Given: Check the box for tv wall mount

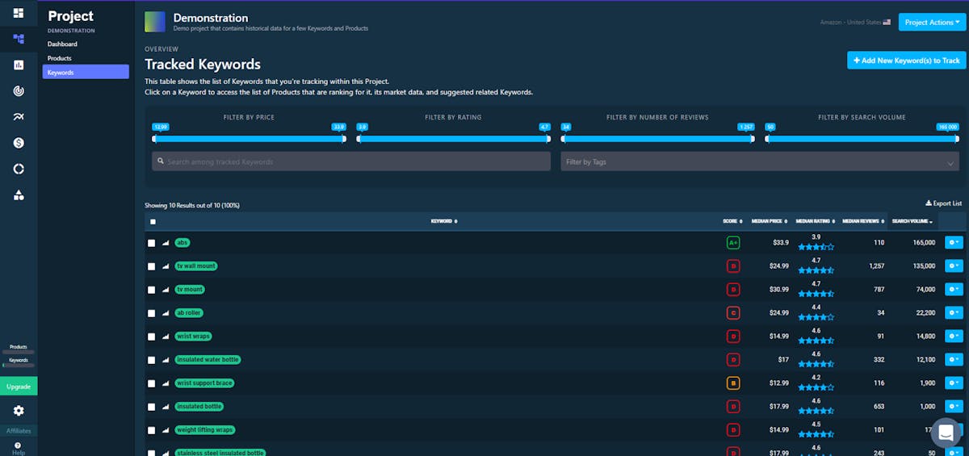Looking at the screenshot, I should [x=152, y=266].
